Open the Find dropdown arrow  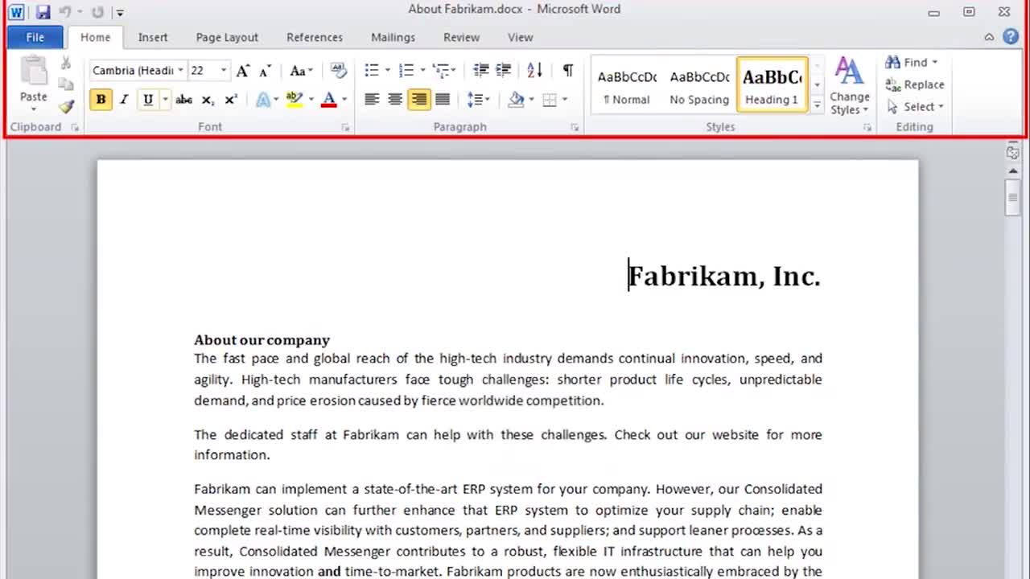pos(934,63)
